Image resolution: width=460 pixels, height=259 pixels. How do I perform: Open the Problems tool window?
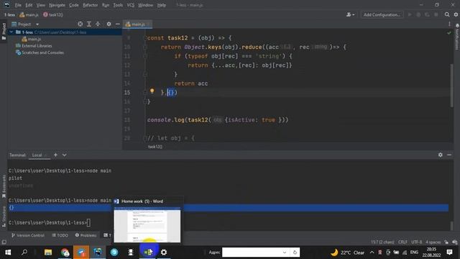pyautogui.click(x=86, y=235)
